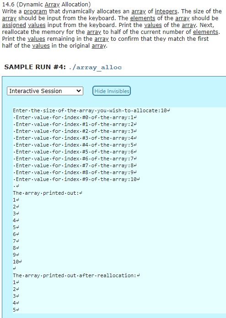Click 'values' link before 'remaining in the'
The width and height of the screenshot is (226, 318).
(x=36, y=38)
